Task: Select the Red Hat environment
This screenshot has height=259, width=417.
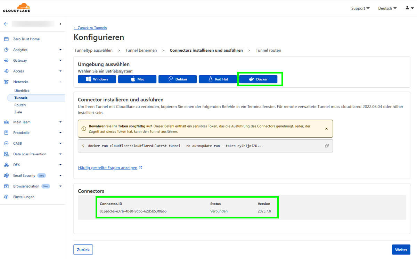Action: 218,79
